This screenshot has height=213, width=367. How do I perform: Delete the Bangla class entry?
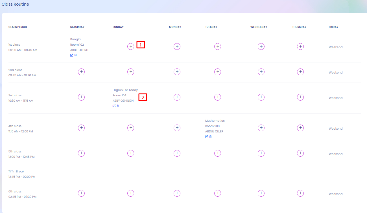[x=75, y=55]
